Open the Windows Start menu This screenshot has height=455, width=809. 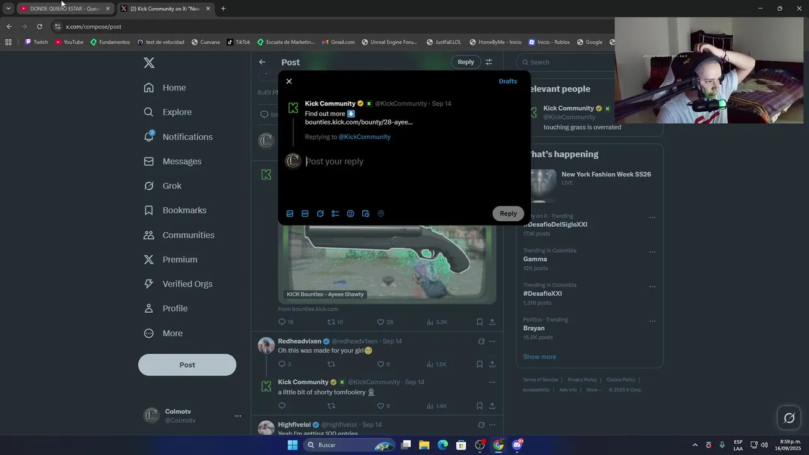(293, 445)
